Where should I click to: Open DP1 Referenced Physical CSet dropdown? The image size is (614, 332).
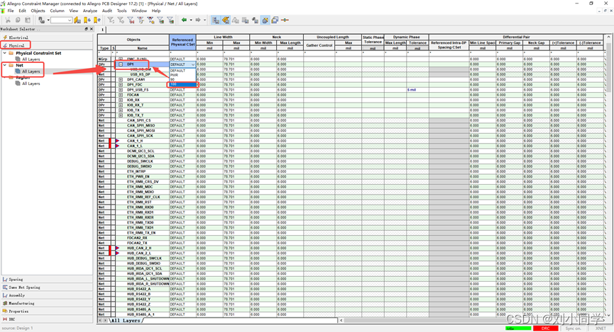pos(192,64)
